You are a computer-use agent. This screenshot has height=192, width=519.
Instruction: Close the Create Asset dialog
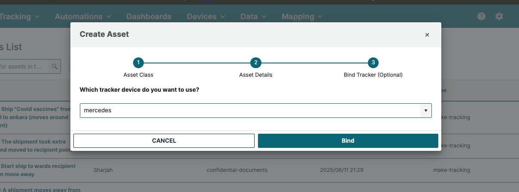427,35
